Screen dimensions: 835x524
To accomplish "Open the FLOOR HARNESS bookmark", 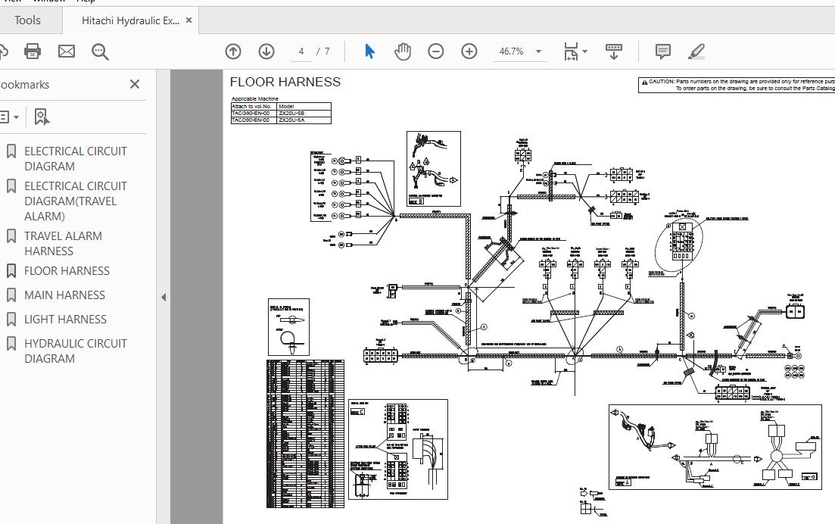I will (x=67, y=270).
